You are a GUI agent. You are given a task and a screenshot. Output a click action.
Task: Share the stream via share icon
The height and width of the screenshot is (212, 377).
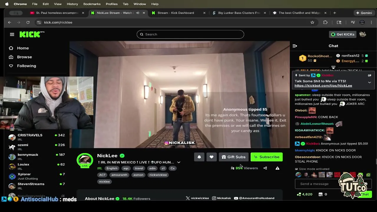(x=265, y=168)
